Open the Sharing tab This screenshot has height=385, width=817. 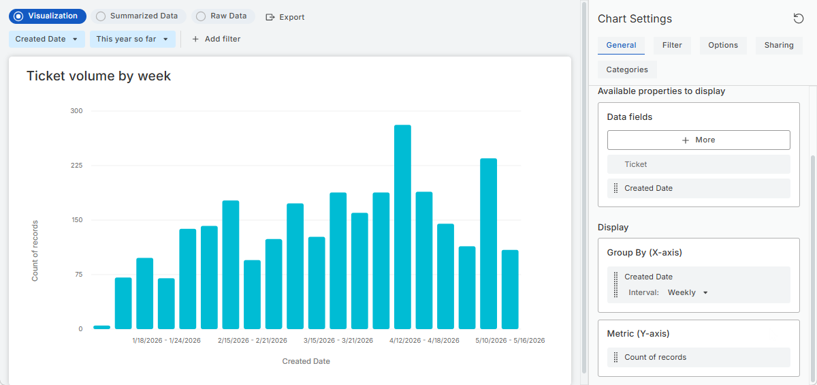tap(779, 45)
